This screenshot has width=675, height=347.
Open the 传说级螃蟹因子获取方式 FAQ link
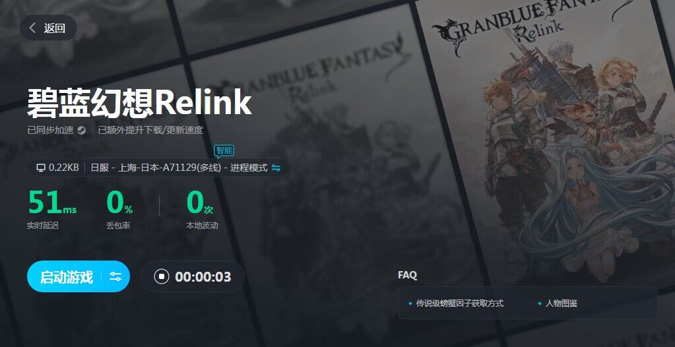(459, 303)
